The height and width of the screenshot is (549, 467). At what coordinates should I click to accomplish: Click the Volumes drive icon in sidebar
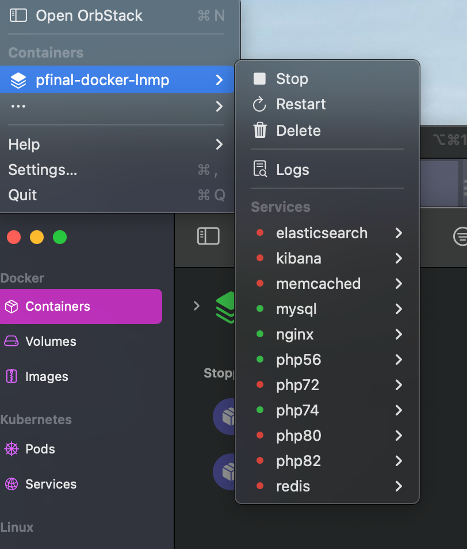(12, 341)
